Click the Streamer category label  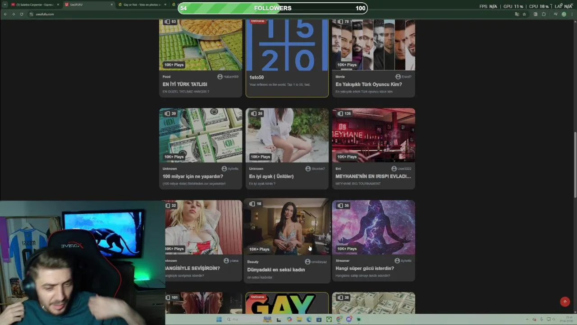tap(343, 261)
